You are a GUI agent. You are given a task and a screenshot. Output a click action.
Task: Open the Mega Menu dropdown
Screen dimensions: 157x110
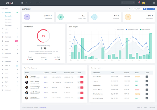click(x=40, y=3)
